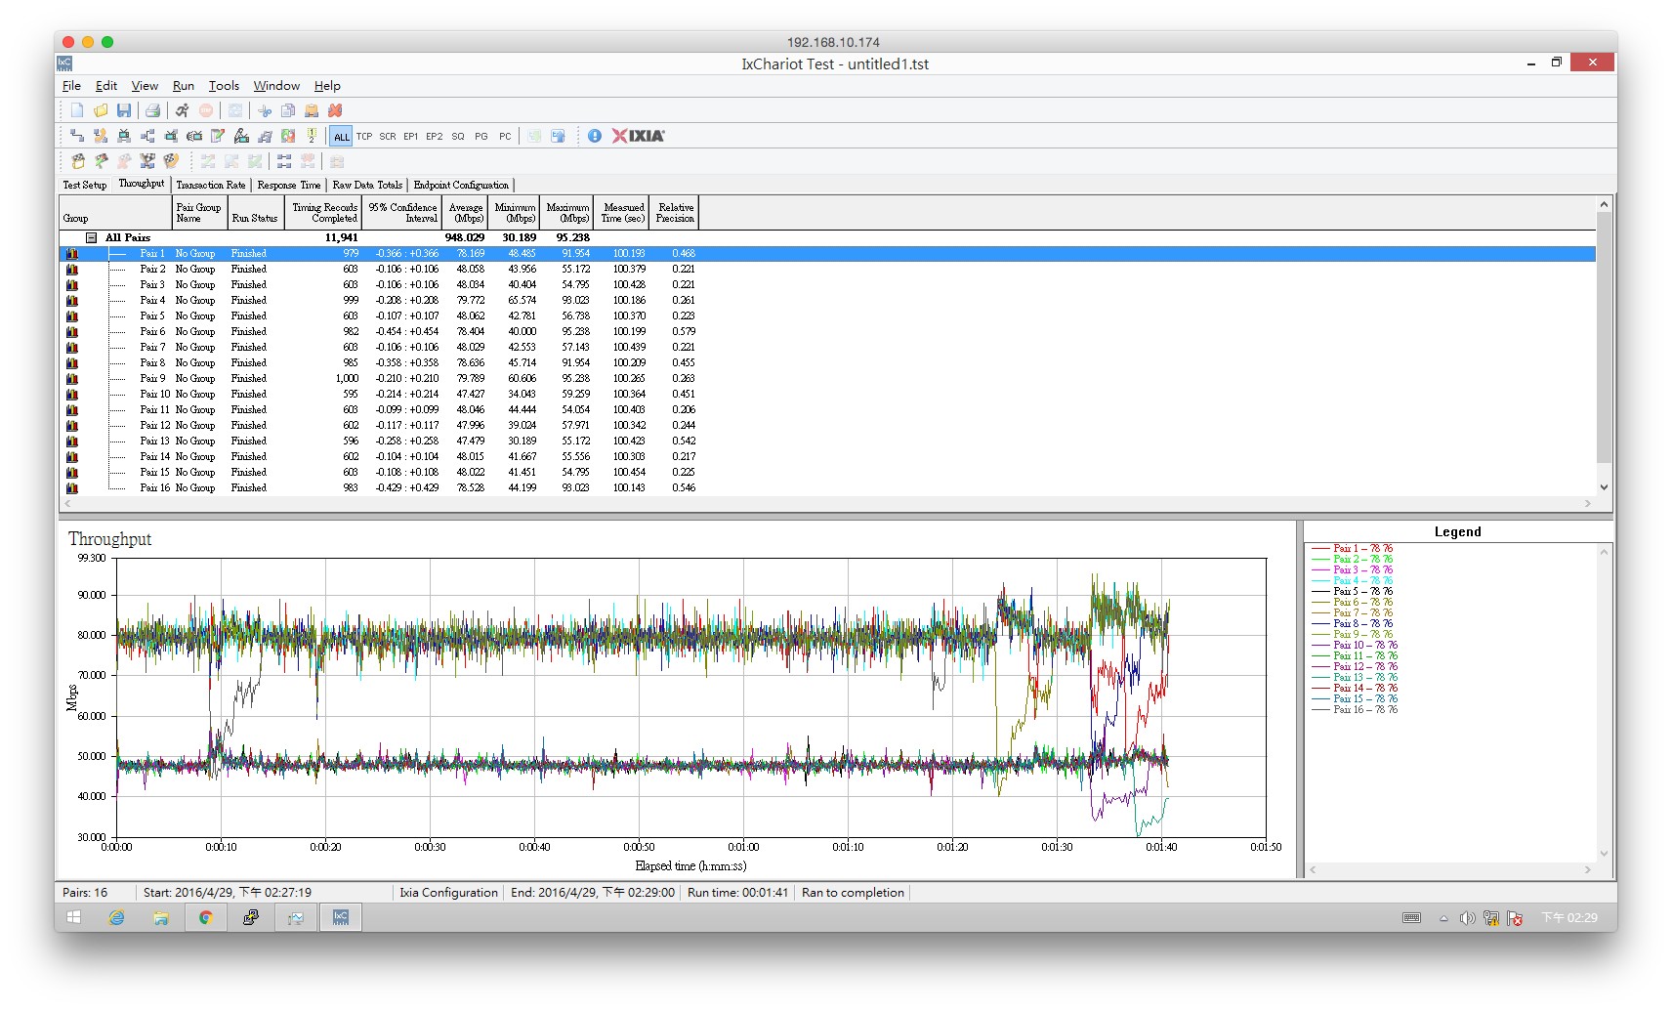The width and height of the screenshot is (1672, 1010).
Task: Open Internet Explorer from the taskbar
Action: (x=116, y=917)
